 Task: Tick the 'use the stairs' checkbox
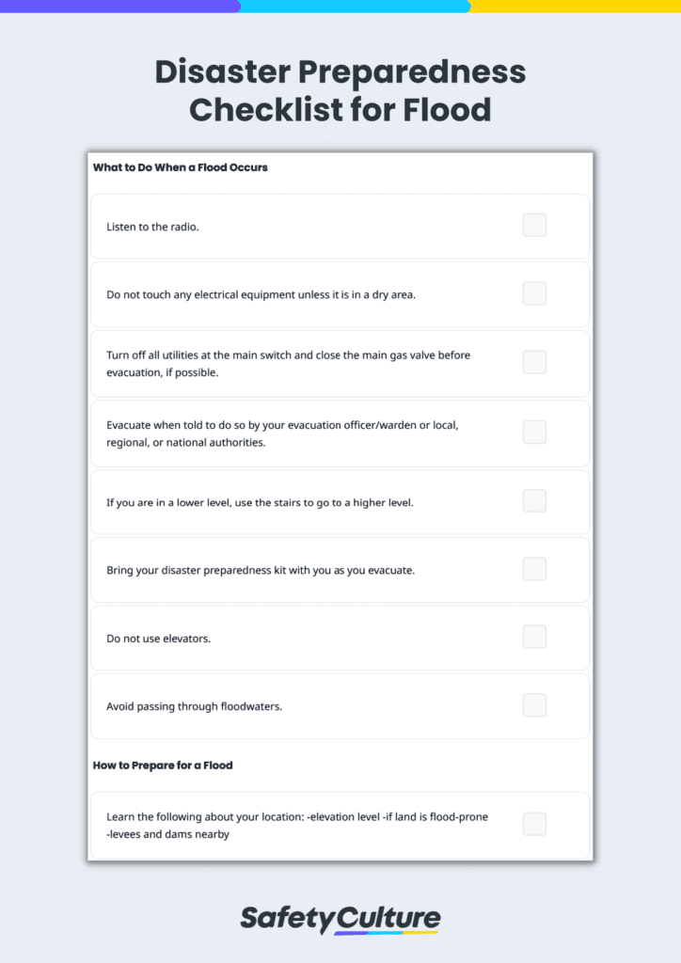click(x=534, y=501)
